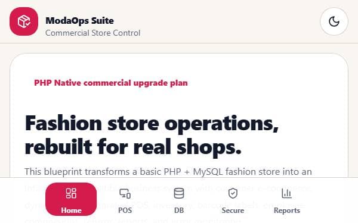Click the ModaOps Suite title text

(x=79, y=21)
